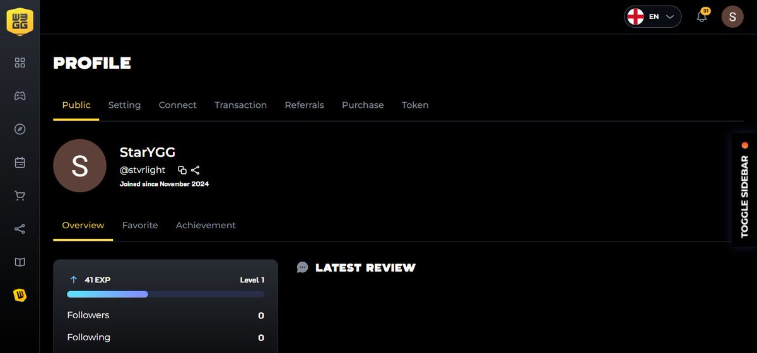Click the W3GG logo in the sidebar

pyautogui.click(x=20, y=21)
